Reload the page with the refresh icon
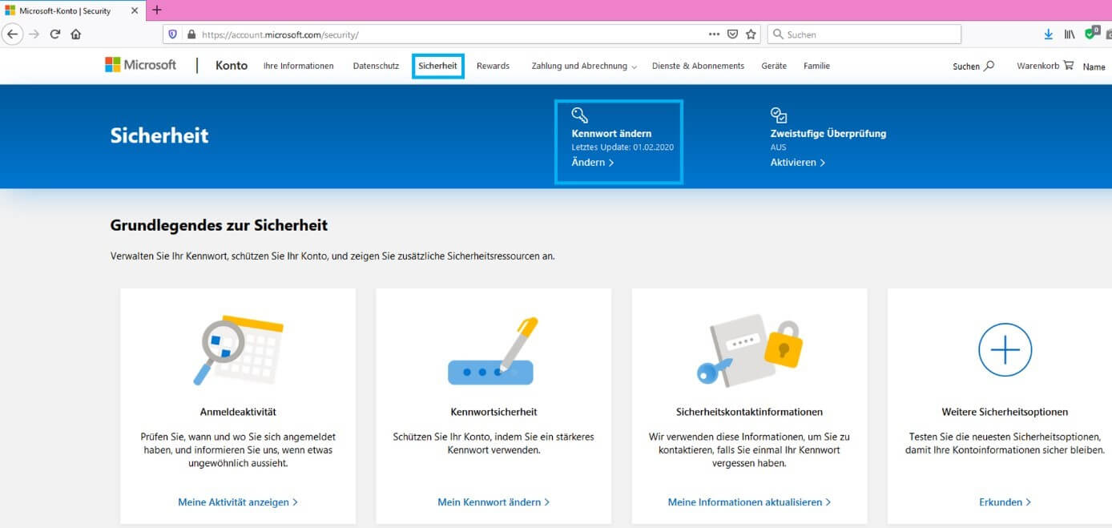The height and width of the screenshot is (528, 1112). (55, 34)
